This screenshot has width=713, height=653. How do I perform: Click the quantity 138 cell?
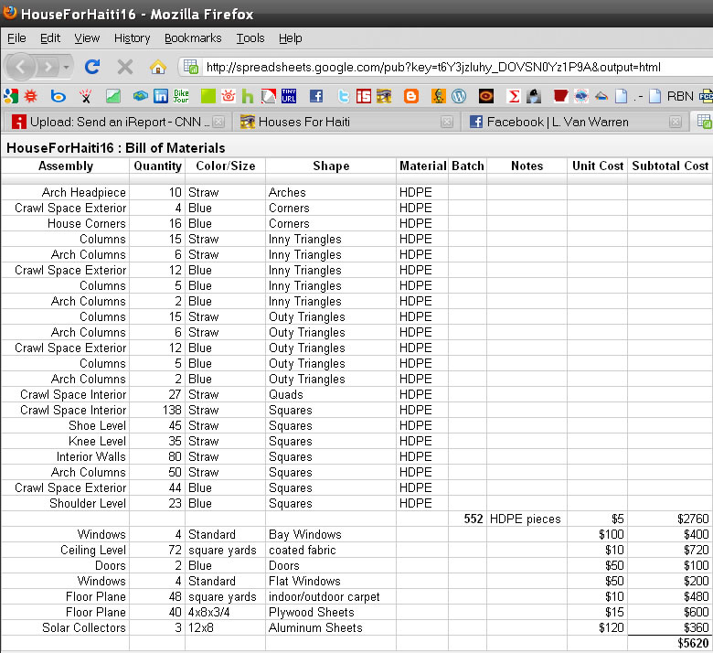(157, 410)
